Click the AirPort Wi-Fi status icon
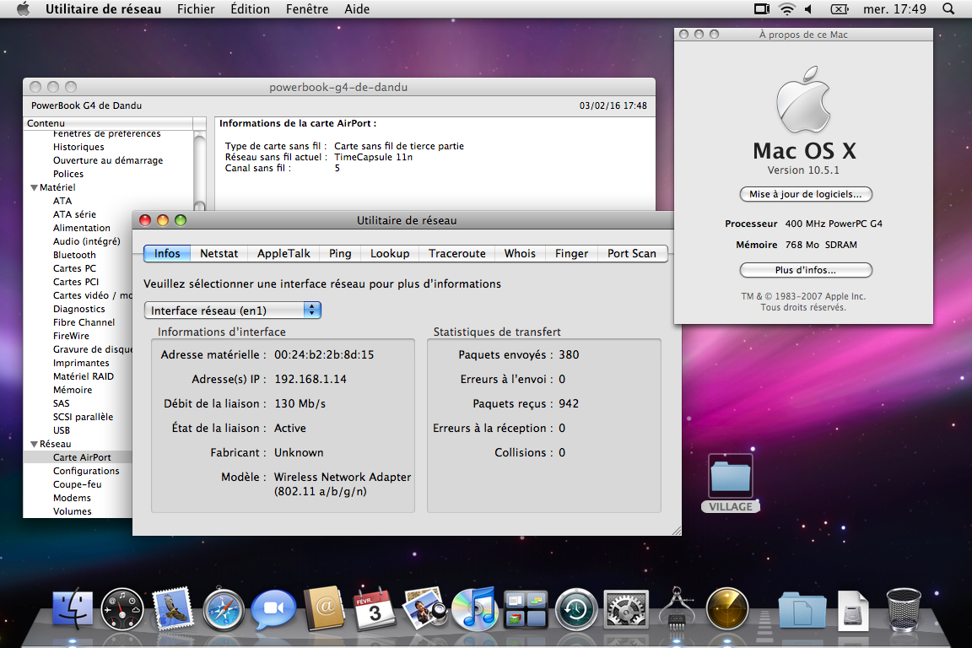The image size is (972, 648). pos(786,9)
